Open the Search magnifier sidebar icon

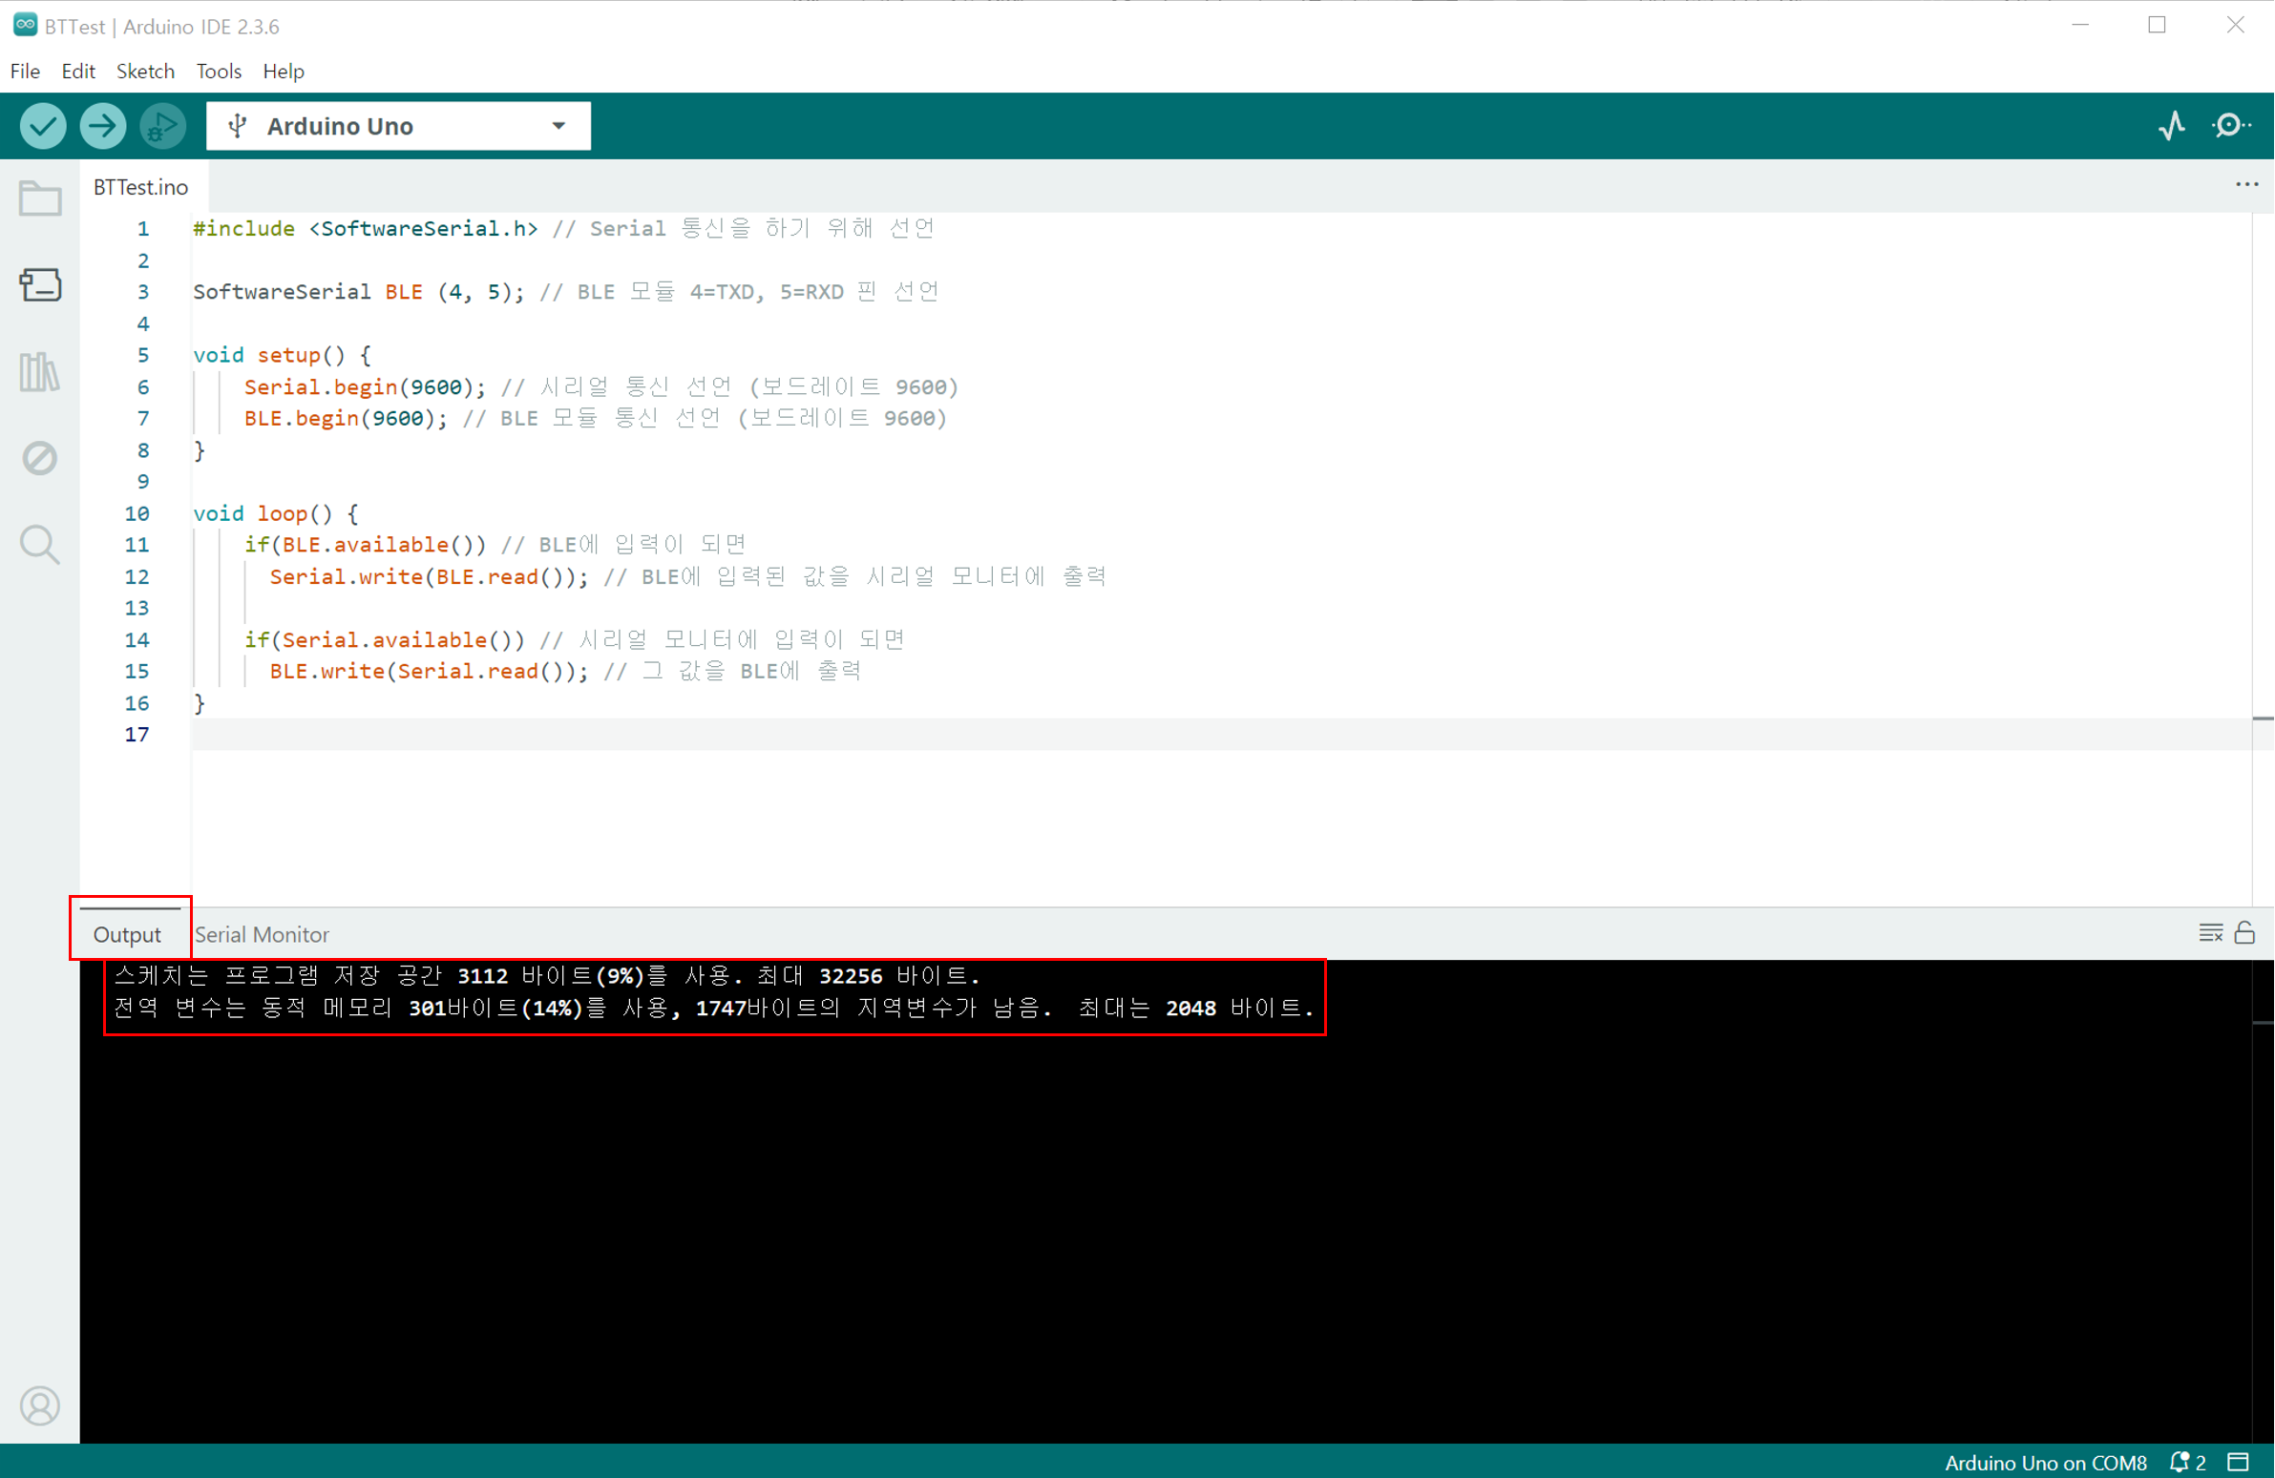tap(39, 545)
